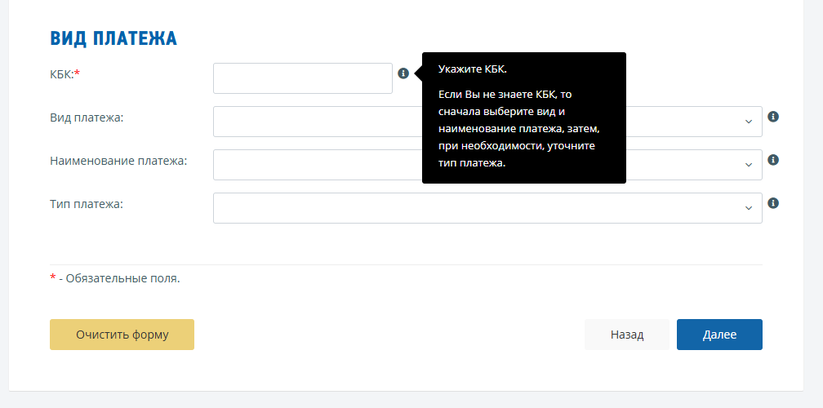Image resolution: width=823 pixels, height=408 pixels.
Task: Click info icon beside Тип платежа dropdown
Action: click(x=773, y=203)
